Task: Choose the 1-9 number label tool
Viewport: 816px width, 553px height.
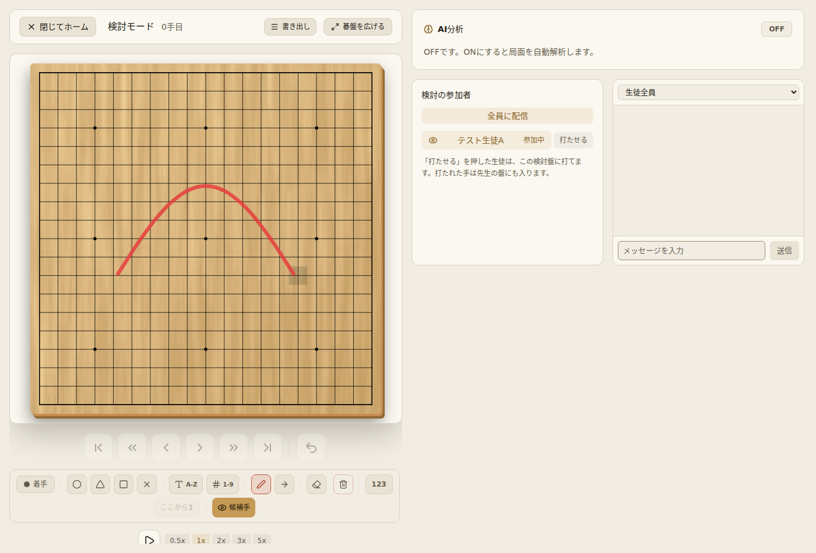Action: 223,484
